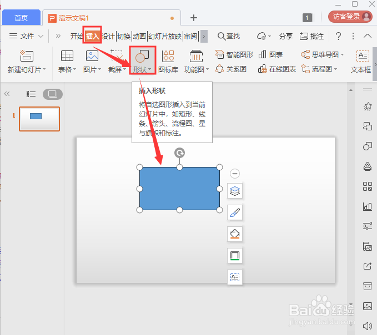Open the shapes sidebar panel icon

[368, 146]
